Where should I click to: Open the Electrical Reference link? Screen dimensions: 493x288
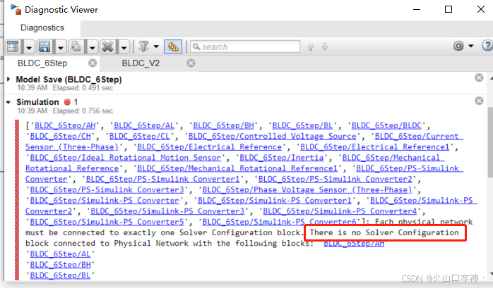[x=209, y=147]
